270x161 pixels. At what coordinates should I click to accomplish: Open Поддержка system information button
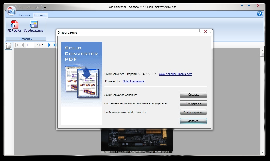pyautogui.click(x=193, y=103)
